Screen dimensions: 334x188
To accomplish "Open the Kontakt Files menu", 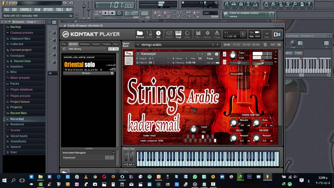I will [198, 34].
